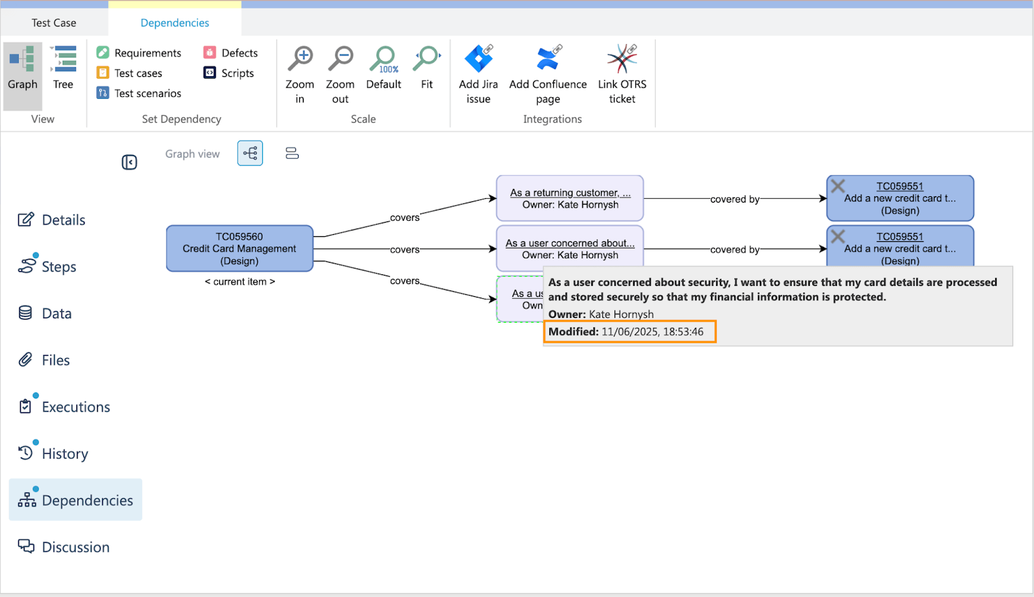Viewport: 1034px width, 597px height.
Task: Set a Test scenarios dependency
Action: click(139, 94)
